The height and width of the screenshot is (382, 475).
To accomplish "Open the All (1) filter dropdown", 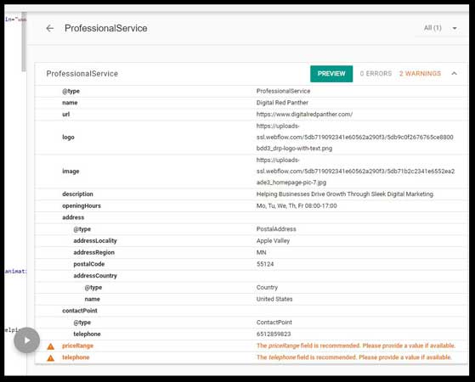I will 440,28.
